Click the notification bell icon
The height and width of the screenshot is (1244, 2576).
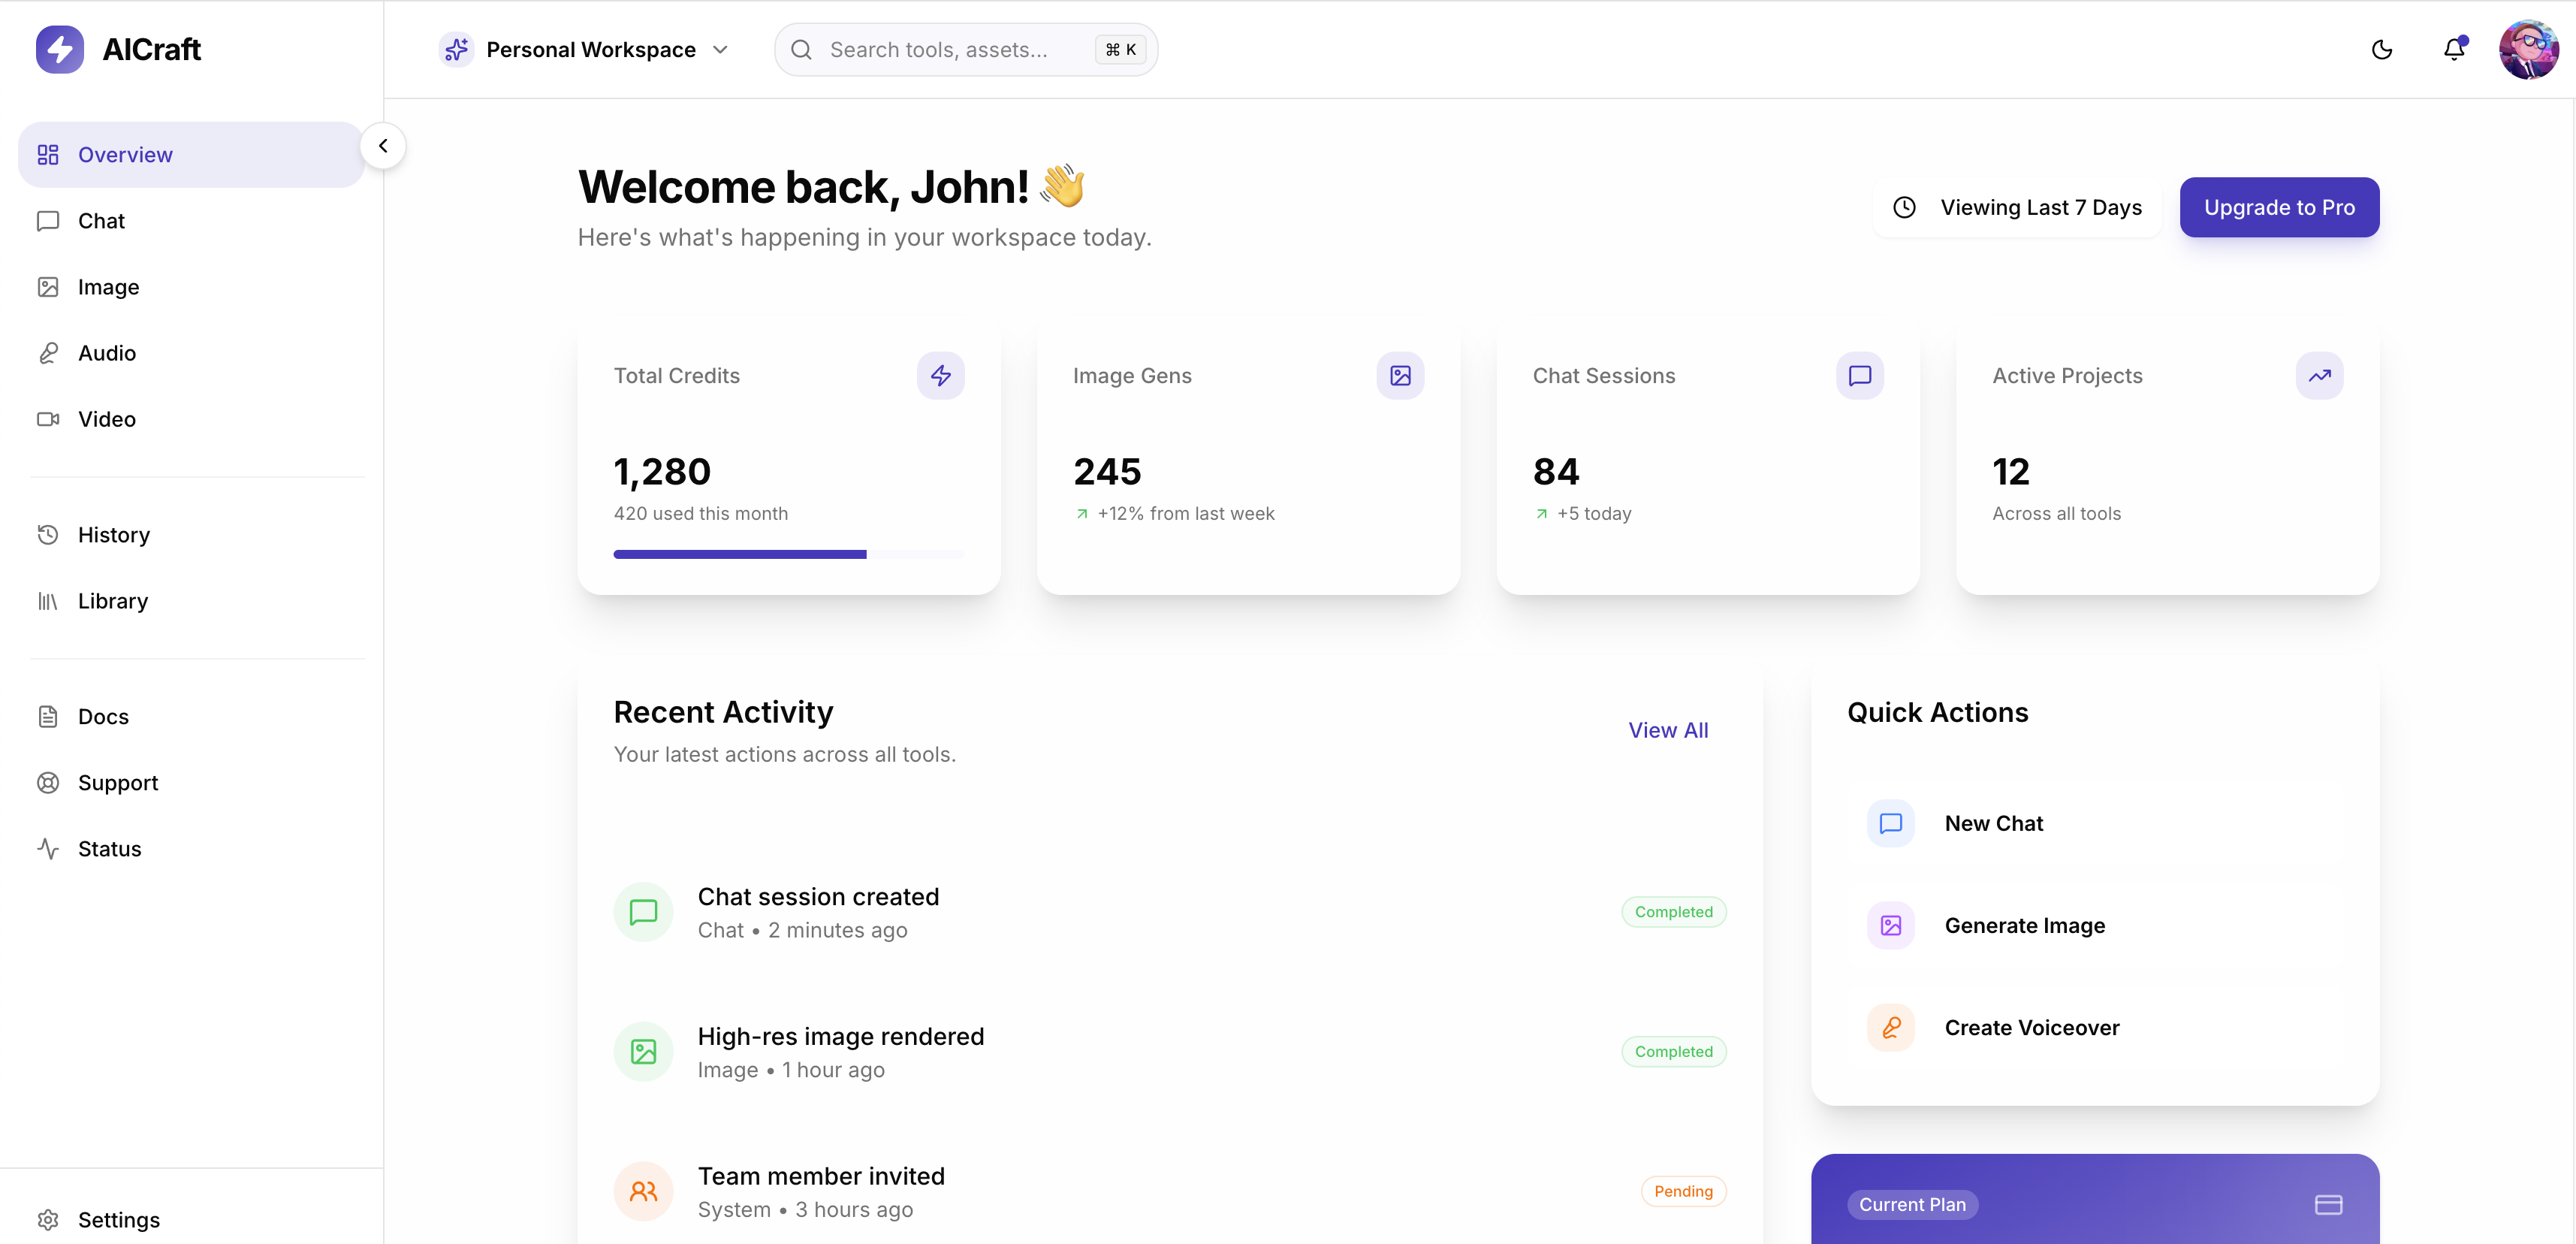[x=2453, y=49]
